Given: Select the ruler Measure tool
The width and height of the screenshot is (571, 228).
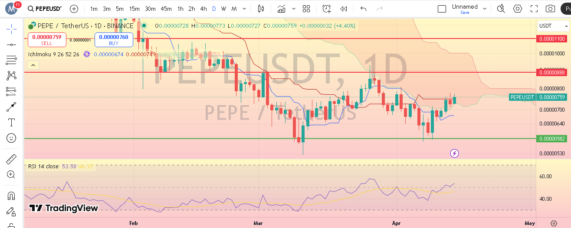Looking at the screenshot, I should click(x=12, y=159).
